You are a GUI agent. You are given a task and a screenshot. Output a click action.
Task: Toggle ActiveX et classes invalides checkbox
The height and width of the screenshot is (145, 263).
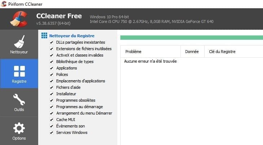click(x=52, y=55)
